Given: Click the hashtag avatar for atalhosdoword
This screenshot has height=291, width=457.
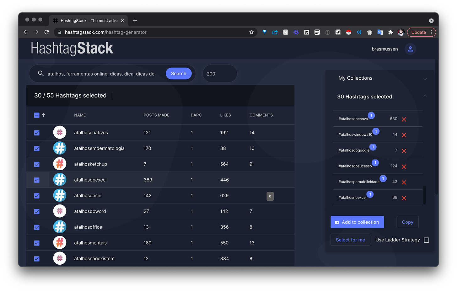Looking at the screenshot, I should click(60, 211).
